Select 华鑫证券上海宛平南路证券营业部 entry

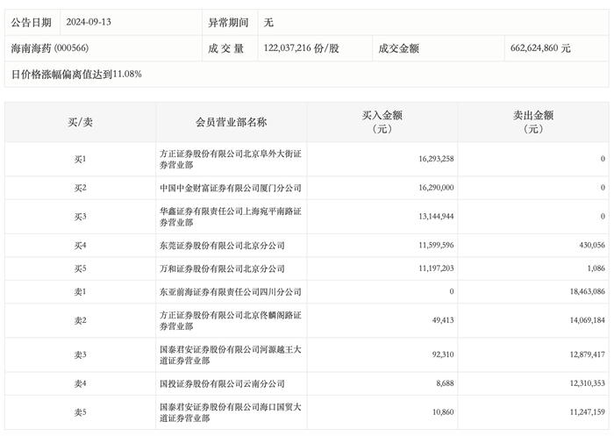click(231, 217)
